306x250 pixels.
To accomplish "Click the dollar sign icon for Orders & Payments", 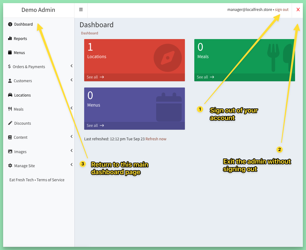I will (9, 67).
